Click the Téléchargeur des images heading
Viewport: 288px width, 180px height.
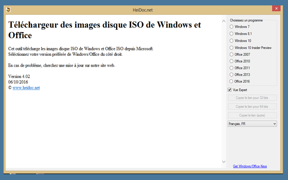coord(105,30)
